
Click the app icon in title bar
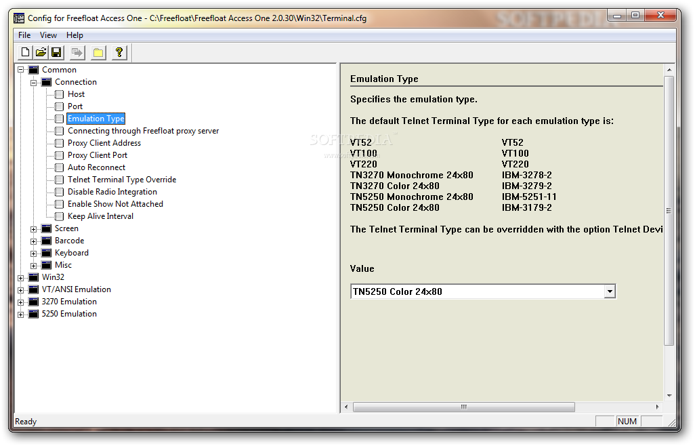[x=19, y=18]
